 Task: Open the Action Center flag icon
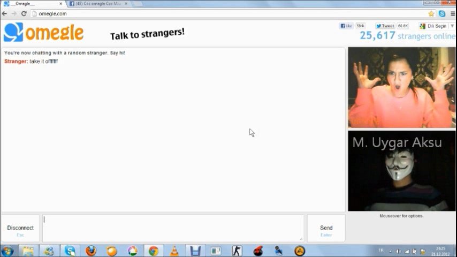[423, 251]
